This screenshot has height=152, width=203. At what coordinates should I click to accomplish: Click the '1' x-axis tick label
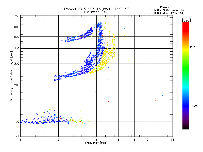click(x=20, y=140)
